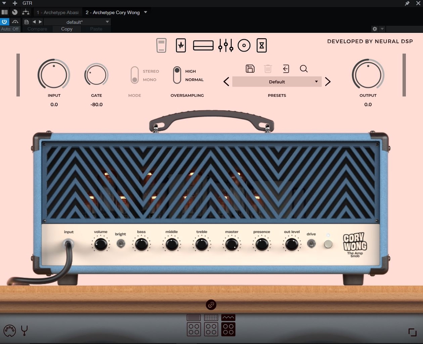Open the preset search magnifier icon
The image size is (423, 344).
[x=304, y=69]
